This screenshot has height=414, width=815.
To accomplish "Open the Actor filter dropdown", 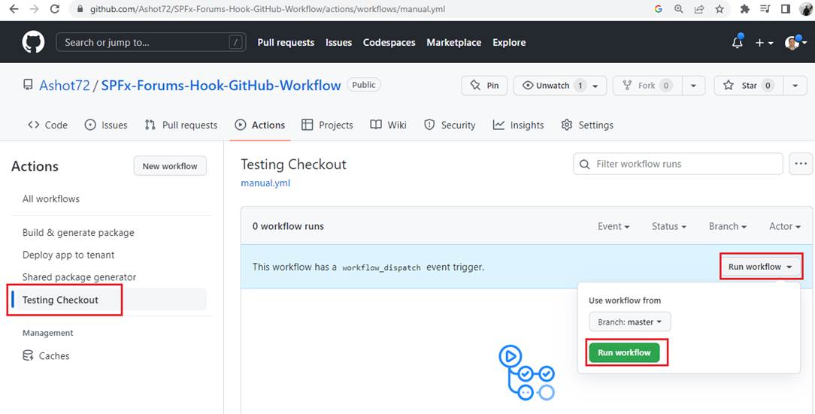I will click(784, 226).
